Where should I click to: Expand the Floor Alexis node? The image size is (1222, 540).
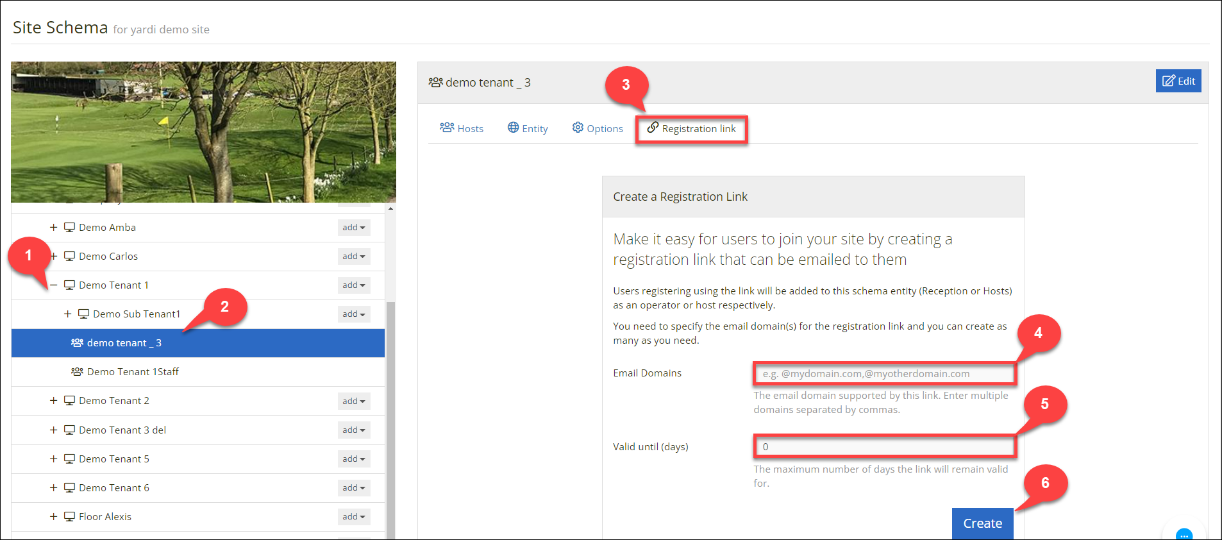click(x=54, y=516)
